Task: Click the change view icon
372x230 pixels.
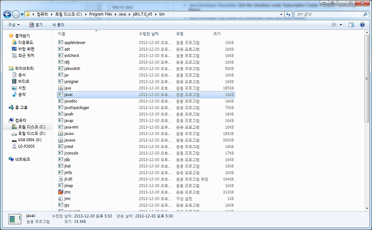Action: 334,25
